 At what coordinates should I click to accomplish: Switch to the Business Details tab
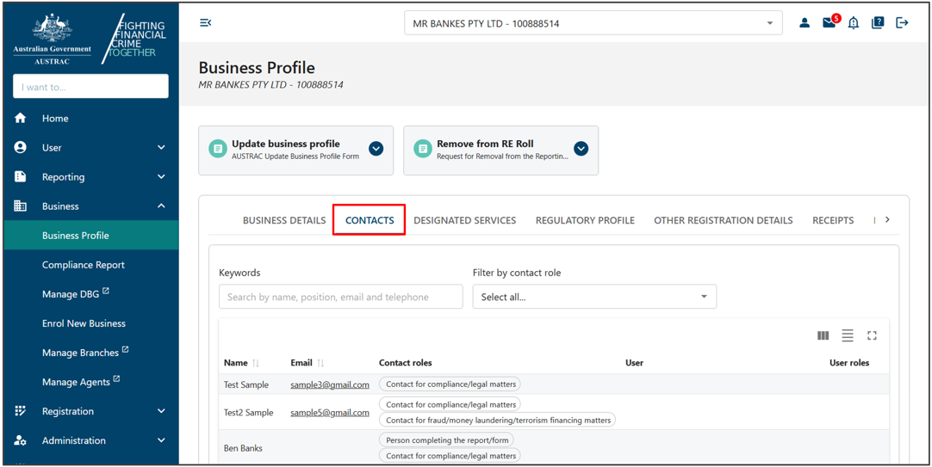coord(284,220)
